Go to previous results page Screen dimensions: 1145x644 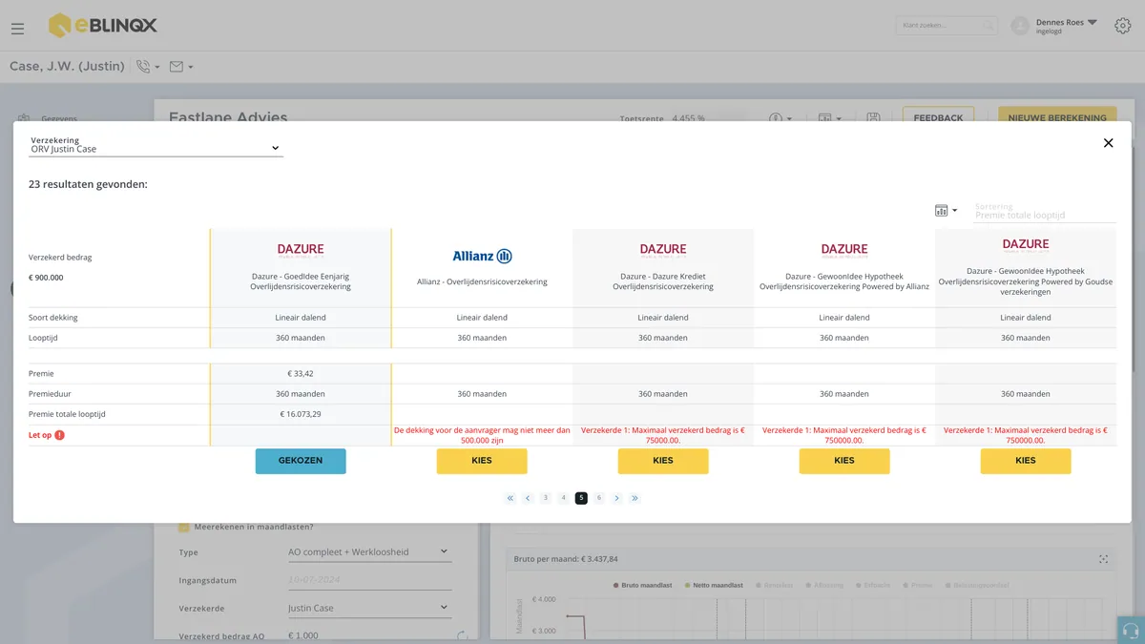tap(528, 498)
